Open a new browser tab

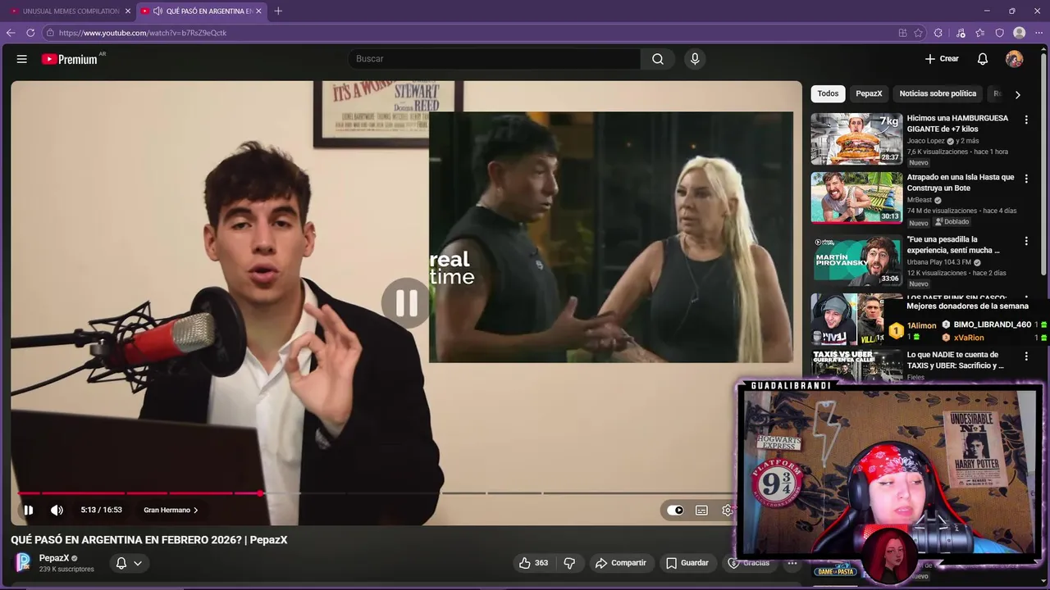pos(278,11)
